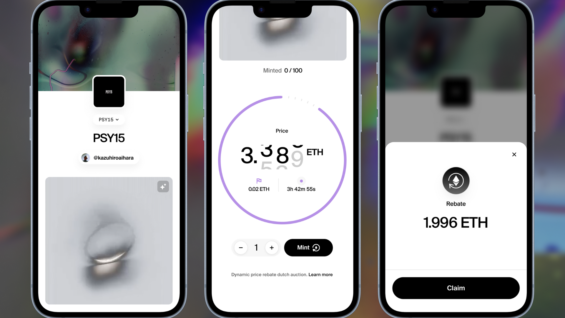
Task: Click the quantity input field showing 1
Action: [256, 247]
